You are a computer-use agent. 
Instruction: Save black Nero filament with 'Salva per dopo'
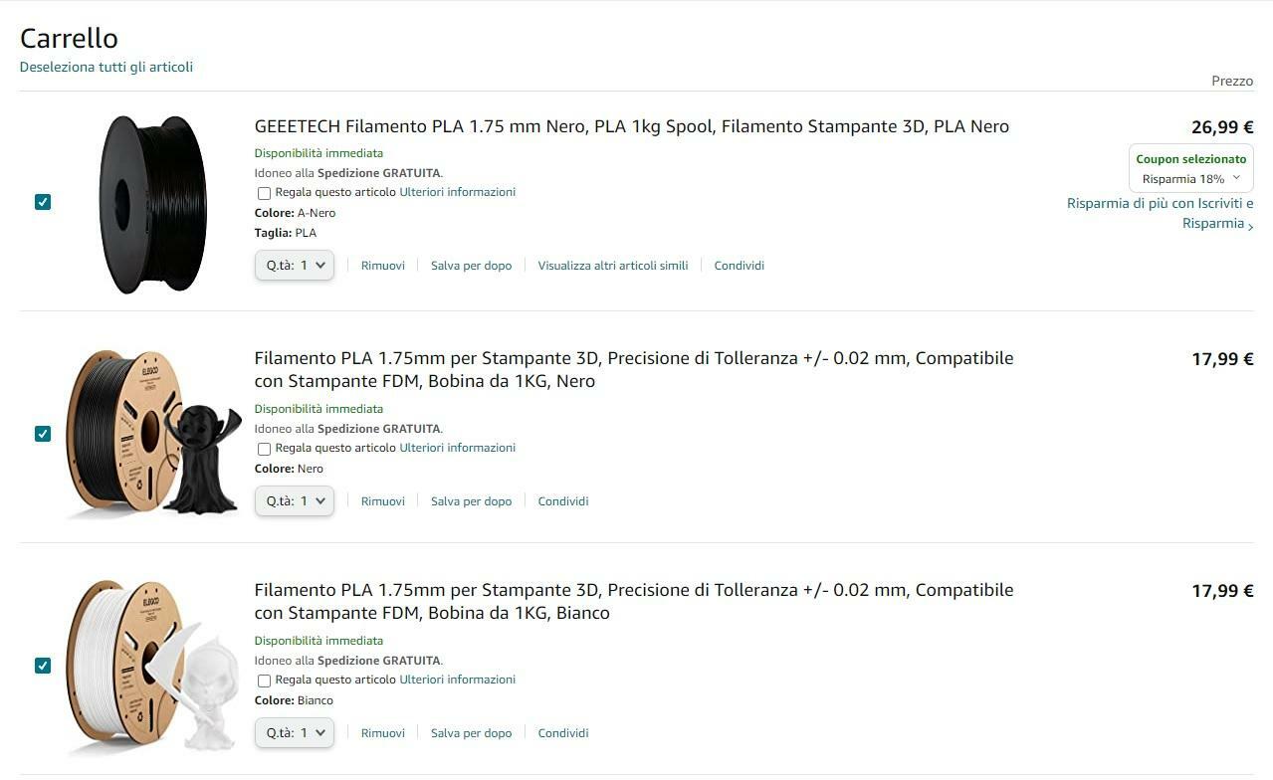pyautogui.click(x=472, y=501)
